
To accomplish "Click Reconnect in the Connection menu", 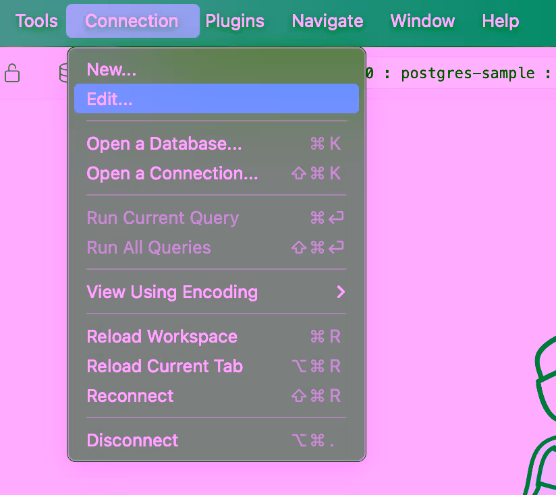I will point(130,396).
